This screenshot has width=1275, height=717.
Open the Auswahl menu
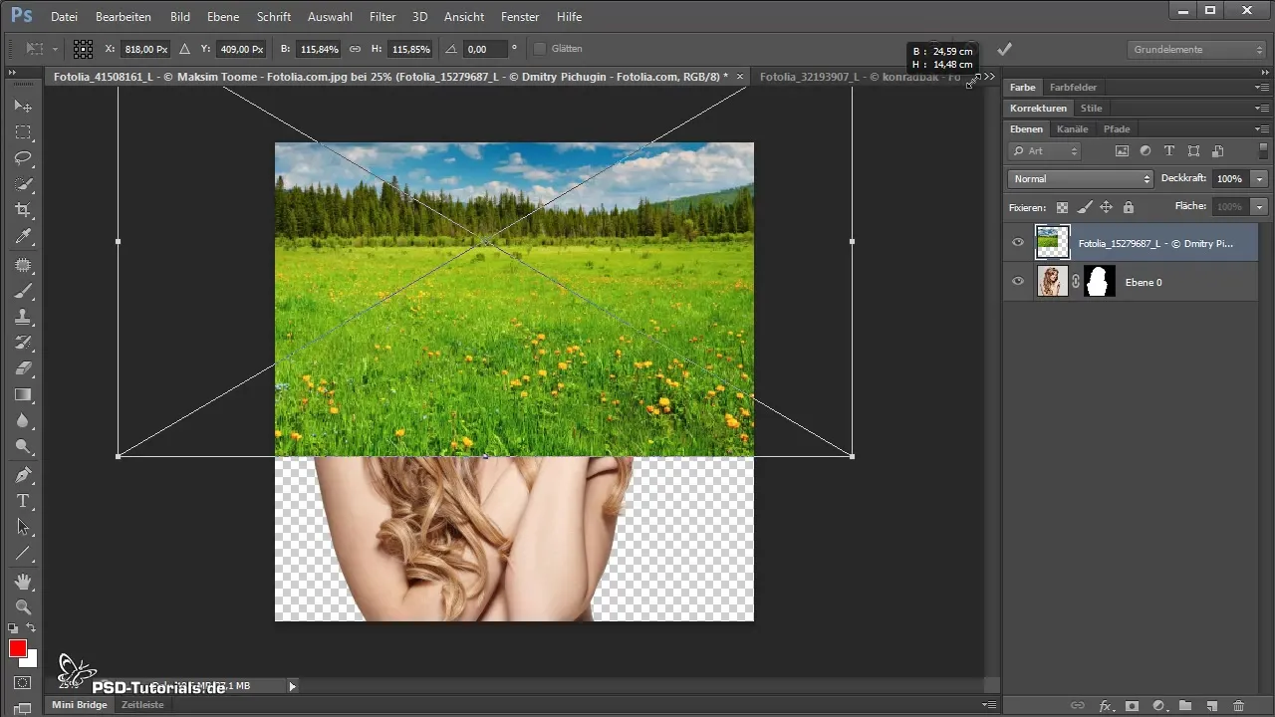[330, 17]
